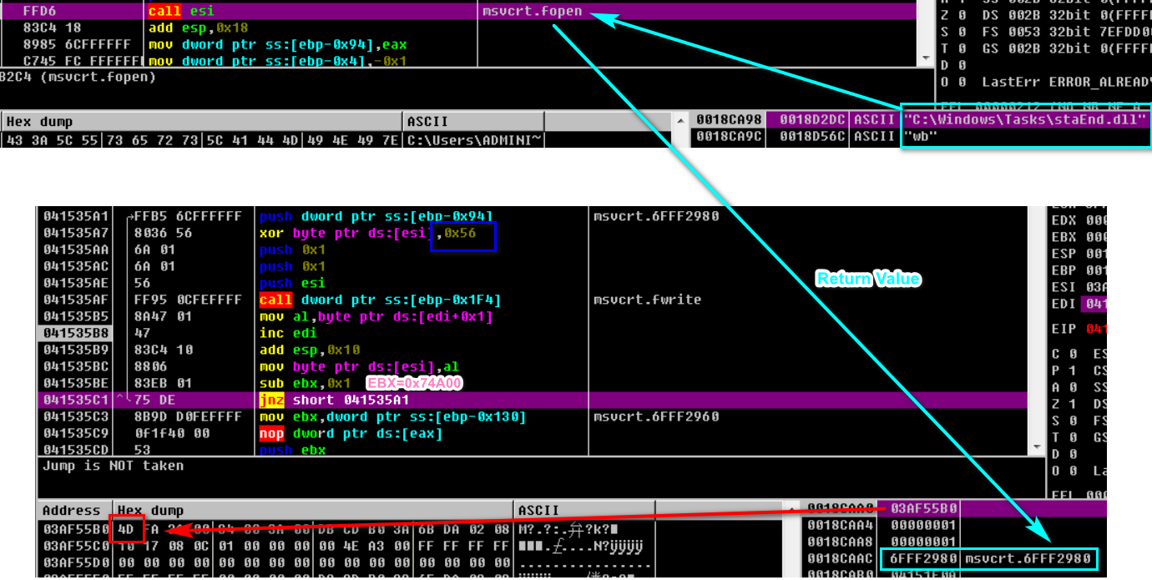Click the Address column header in bottom dump
Viewport: 1152px width, 580px height.
[76, 510]
